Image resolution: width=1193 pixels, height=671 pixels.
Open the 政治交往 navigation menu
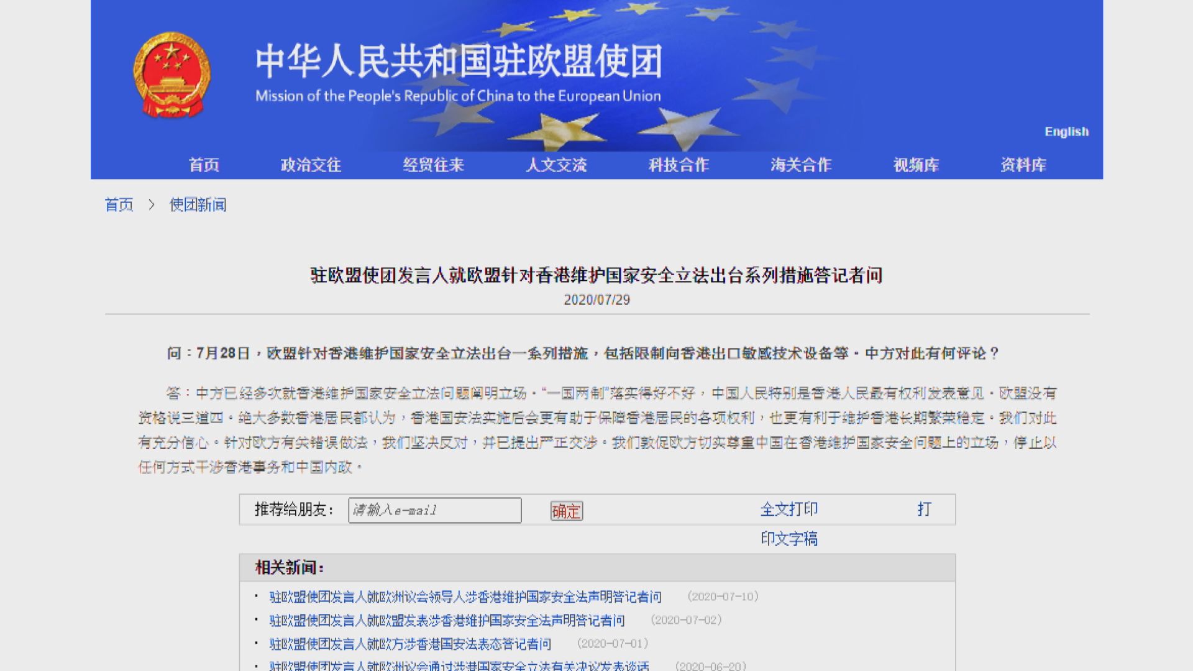pos(310,165)
